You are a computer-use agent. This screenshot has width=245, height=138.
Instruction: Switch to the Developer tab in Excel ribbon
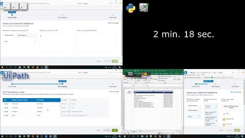[x=166, y=74]
